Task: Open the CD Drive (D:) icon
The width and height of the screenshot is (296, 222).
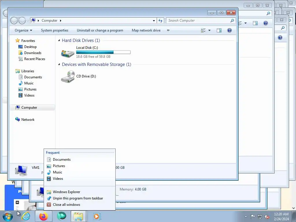Action: click(68, 77)
